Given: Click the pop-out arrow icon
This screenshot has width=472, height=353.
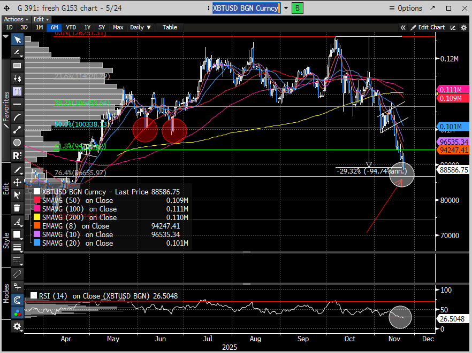Looking at the screenshot, I should (x=432, y=8).
